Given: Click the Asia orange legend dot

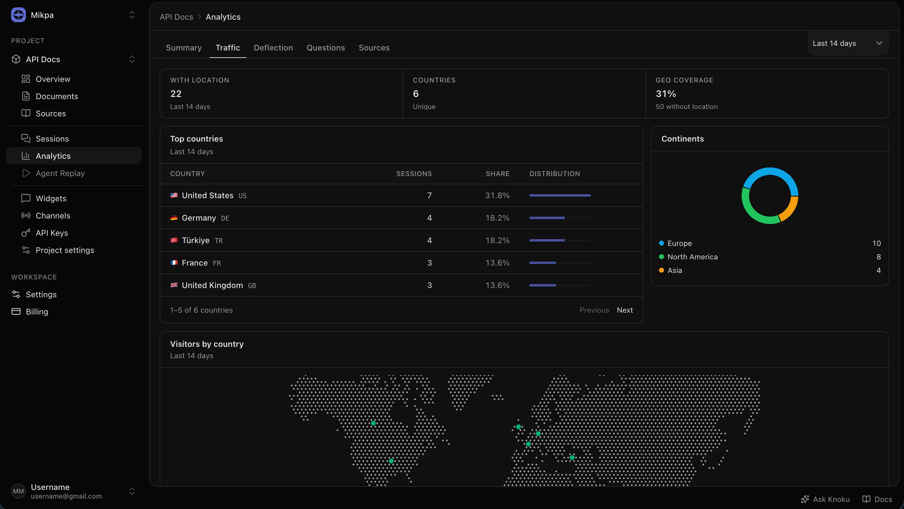Looking at the screenshot, I should (662, 270).
